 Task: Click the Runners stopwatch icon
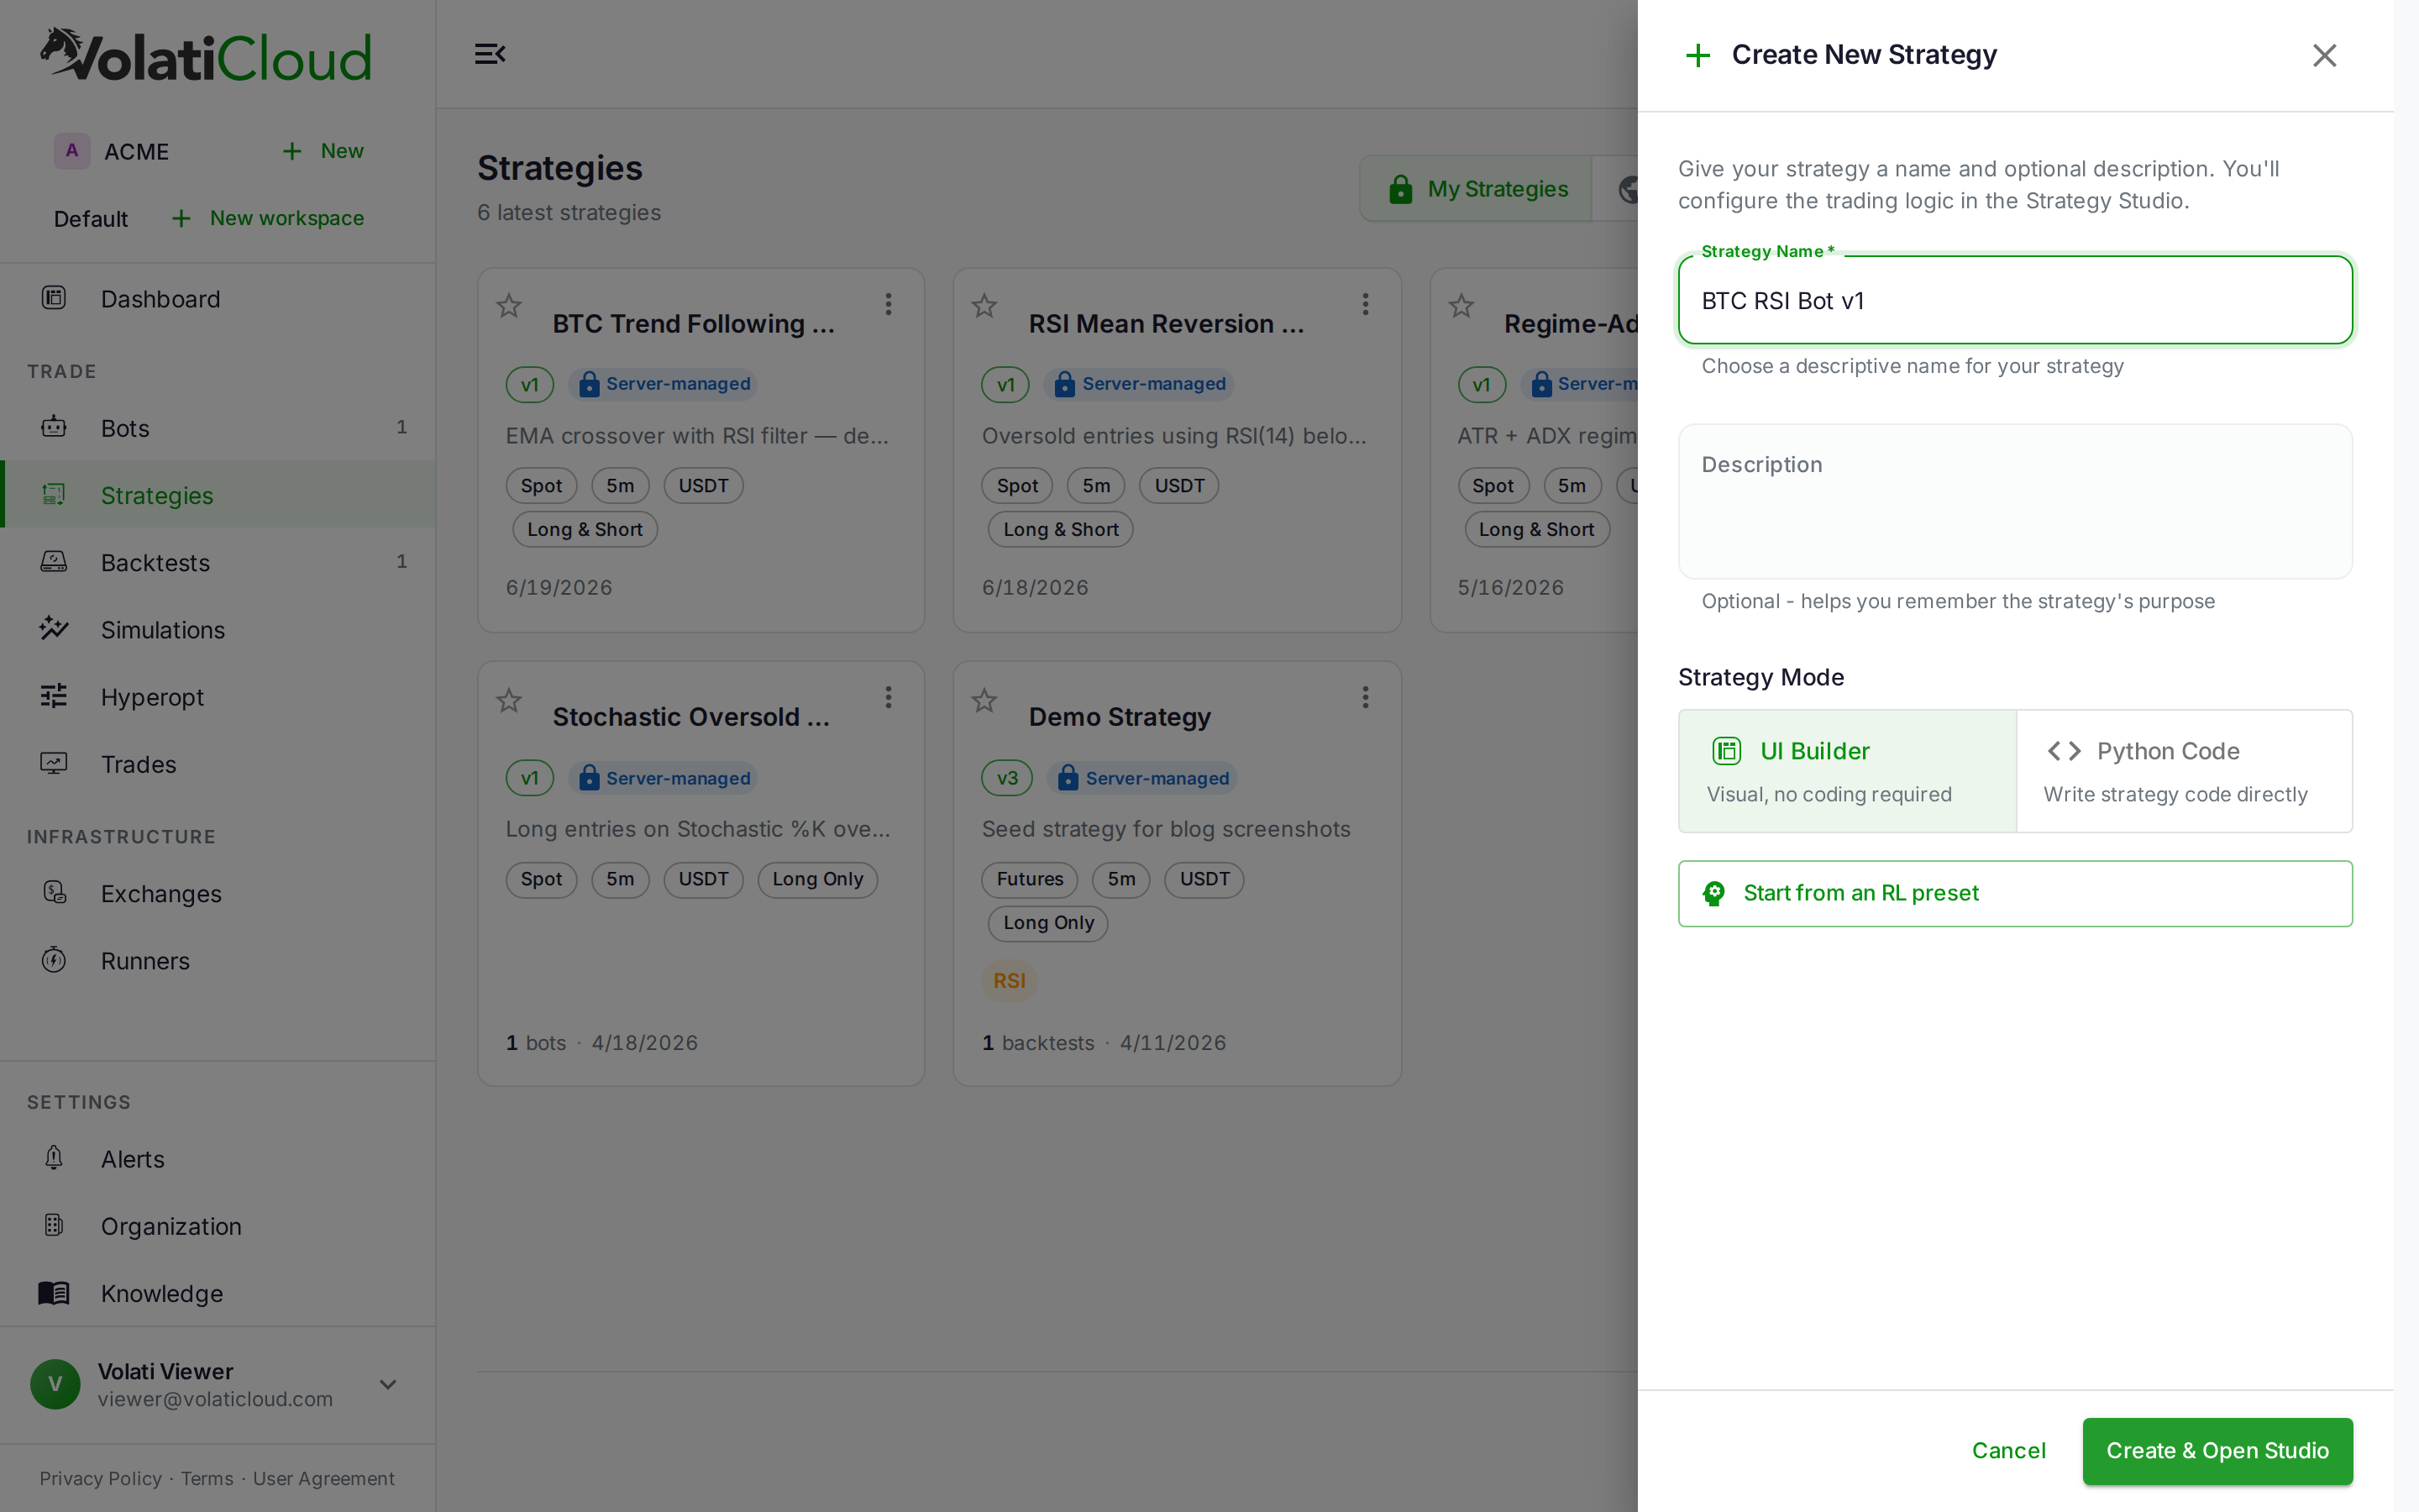coord(54,960)
